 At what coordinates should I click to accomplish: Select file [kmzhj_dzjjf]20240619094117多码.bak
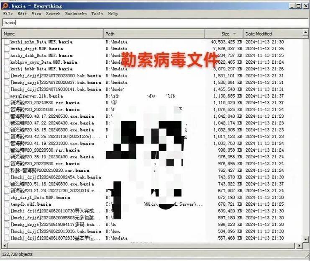55,225
